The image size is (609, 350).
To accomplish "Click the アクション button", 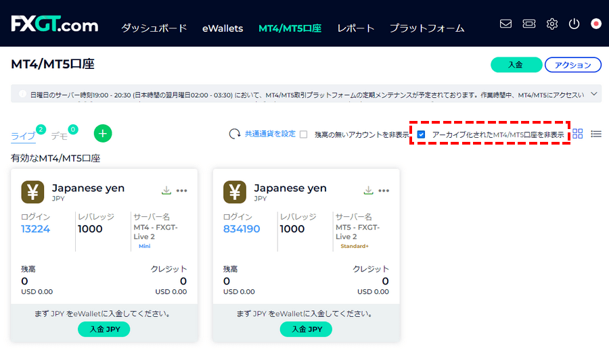I will pyautogui.click(x=573, y=65).
